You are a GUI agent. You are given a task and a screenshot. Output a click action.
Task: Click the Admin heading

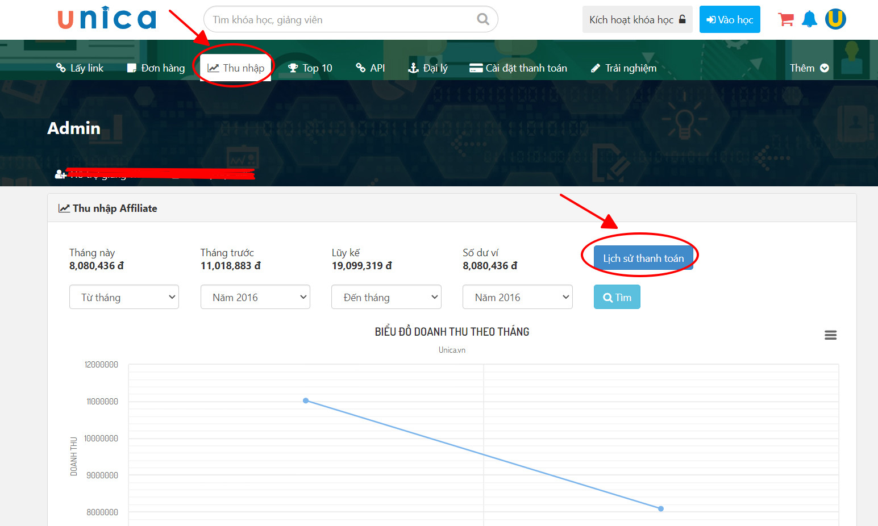click(x=74, y=128)
